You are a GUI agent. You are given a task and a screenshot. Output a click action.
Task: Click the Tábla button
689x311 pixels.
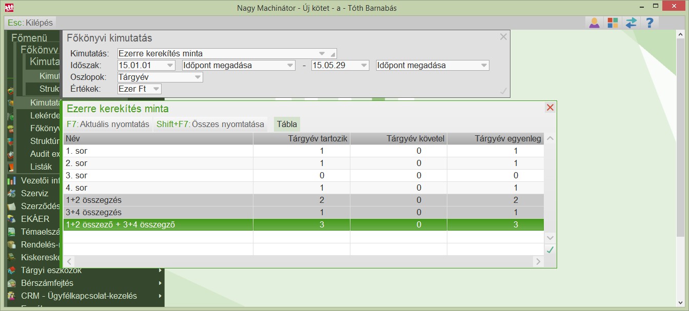287,124
